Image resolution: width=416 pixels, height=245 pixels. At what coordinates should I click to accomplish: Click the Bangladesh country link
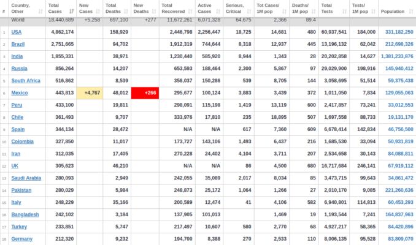point(25,214)
